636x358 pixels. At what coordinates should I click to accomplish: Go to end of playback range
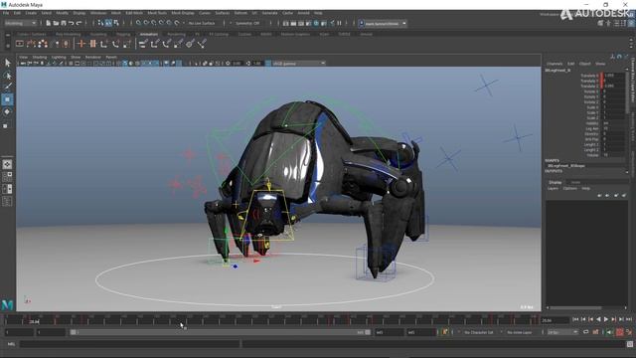628,320
